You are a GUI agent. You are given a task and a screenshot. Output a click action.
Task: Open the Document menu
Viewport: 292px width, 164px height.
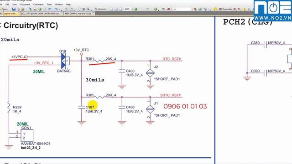(x=25, y=4)
